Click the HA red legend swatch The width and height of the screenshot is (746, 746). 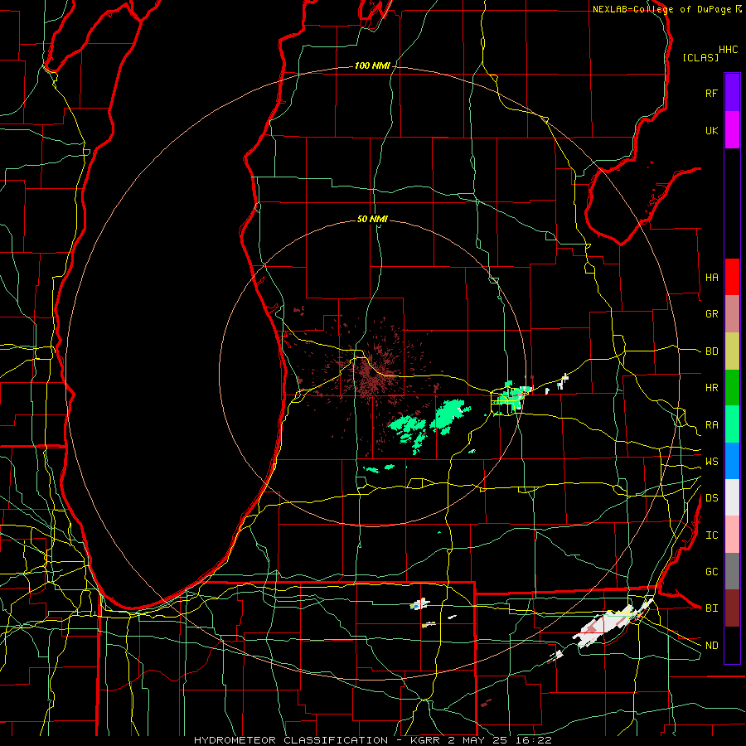tap(732, 277)
